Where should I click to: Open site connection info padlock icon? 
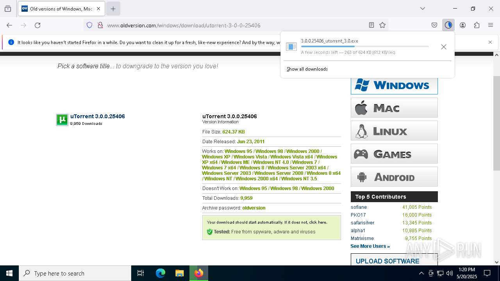[x=100, y=25]
